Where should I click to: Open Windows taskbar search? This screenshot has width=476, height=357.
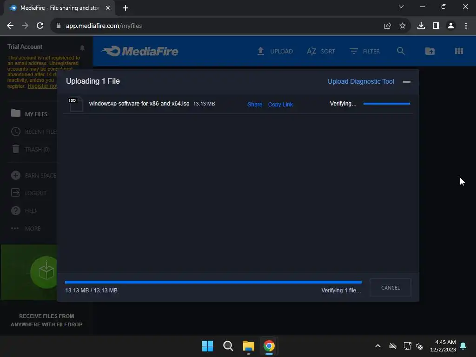pyautogui.click(x=228, y=346)
